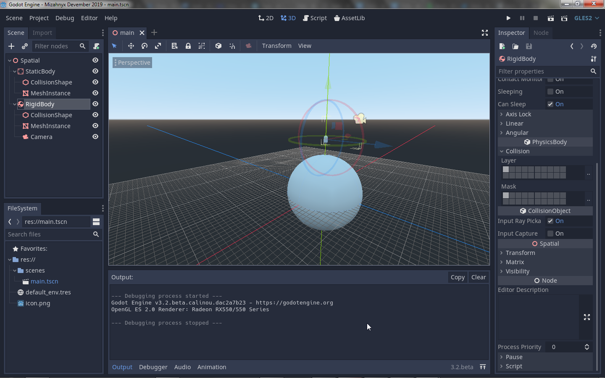The image size is (605, 378).
Task: Toggle first Collision Layer bit
Action: 506,169
